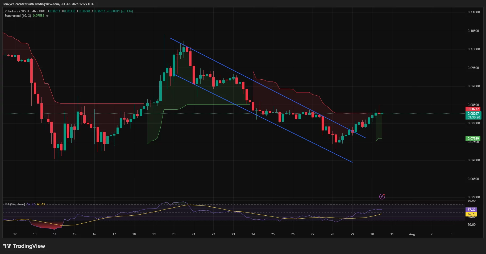Click date 24 on the time axis
486x254 pixels.
tap(253, 234)
